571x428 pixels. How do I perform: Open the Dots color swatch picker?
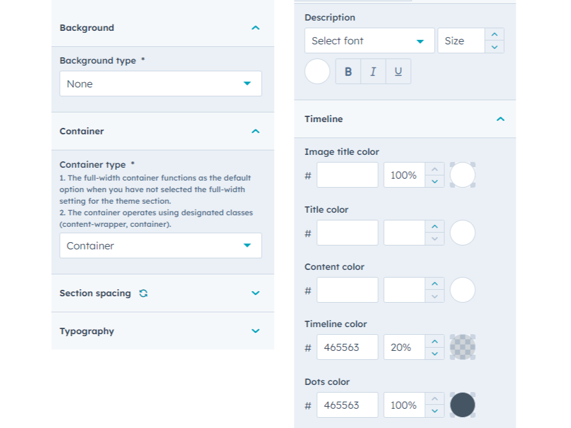[462, 405]
